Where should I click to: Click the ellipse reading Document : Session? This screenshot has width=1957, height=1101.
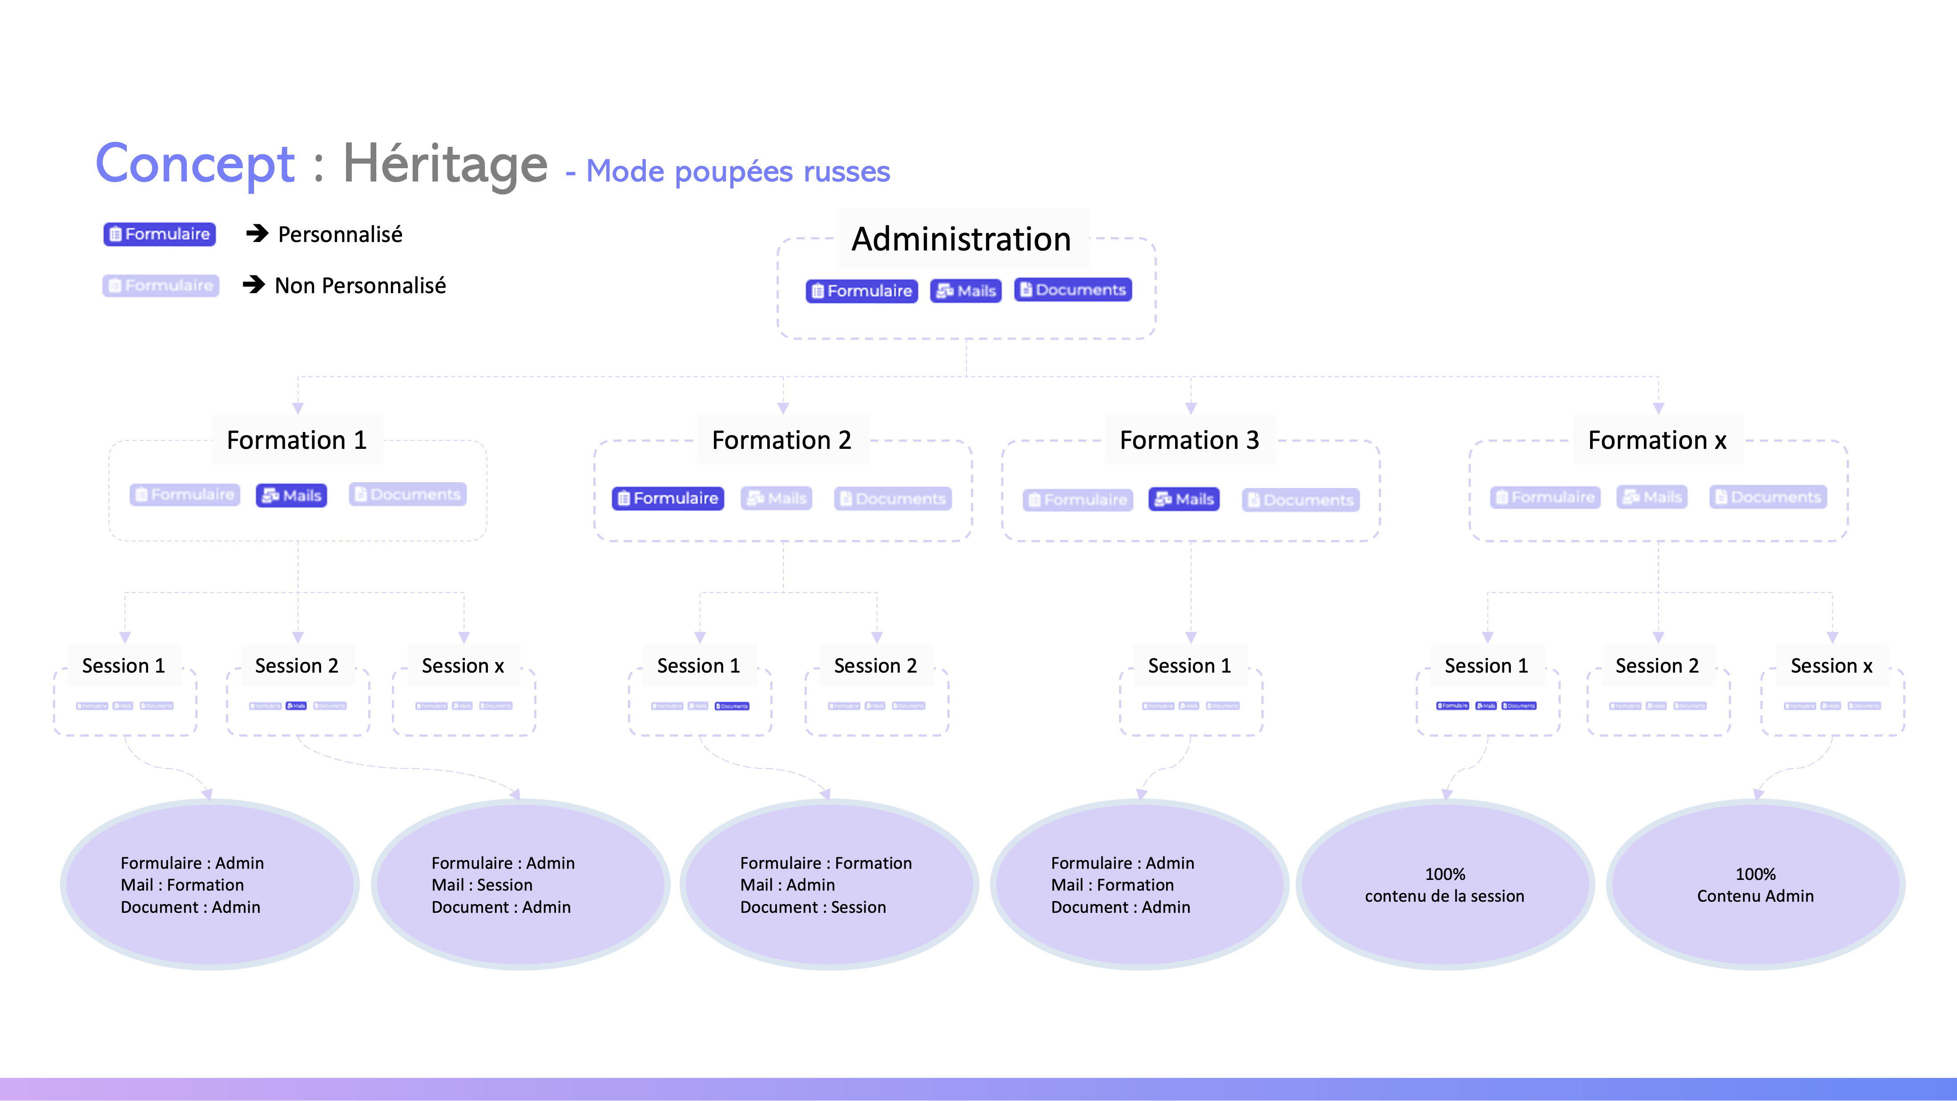[x=828, y=884]
